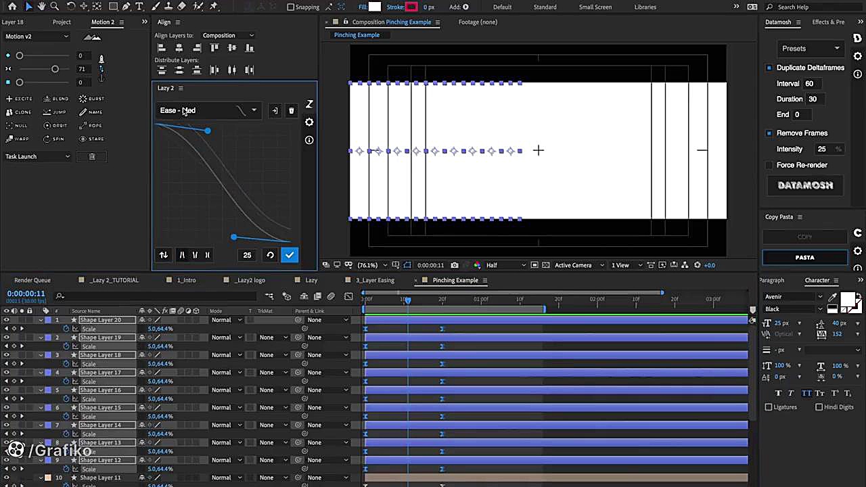Click the Burst tool in Motion panel
The height and width of the screenshot is (487, 866).
(91, 99)
